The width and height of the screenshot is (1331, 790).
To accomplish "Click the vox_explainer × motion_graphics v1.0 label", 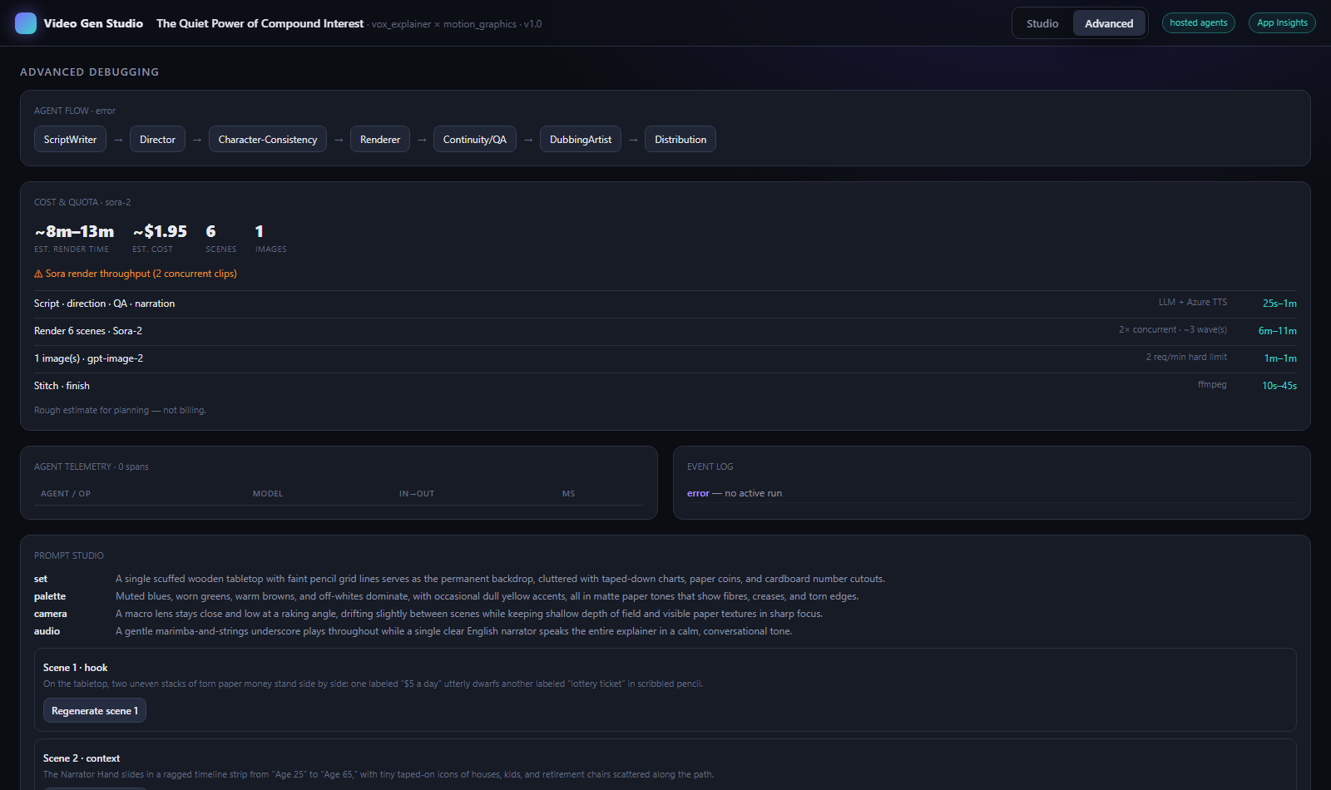I will coord(457,24).
